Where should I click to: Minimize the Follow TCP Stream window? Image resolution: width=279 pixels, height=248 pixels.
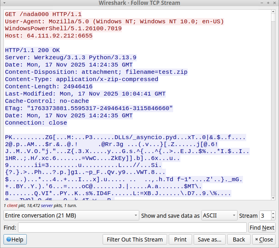click(262, 3)
